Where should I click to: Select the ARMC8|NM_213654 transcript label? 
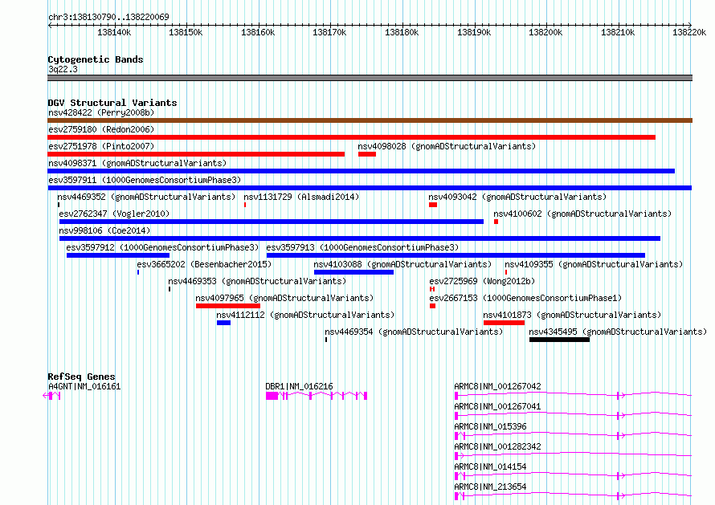490,487
